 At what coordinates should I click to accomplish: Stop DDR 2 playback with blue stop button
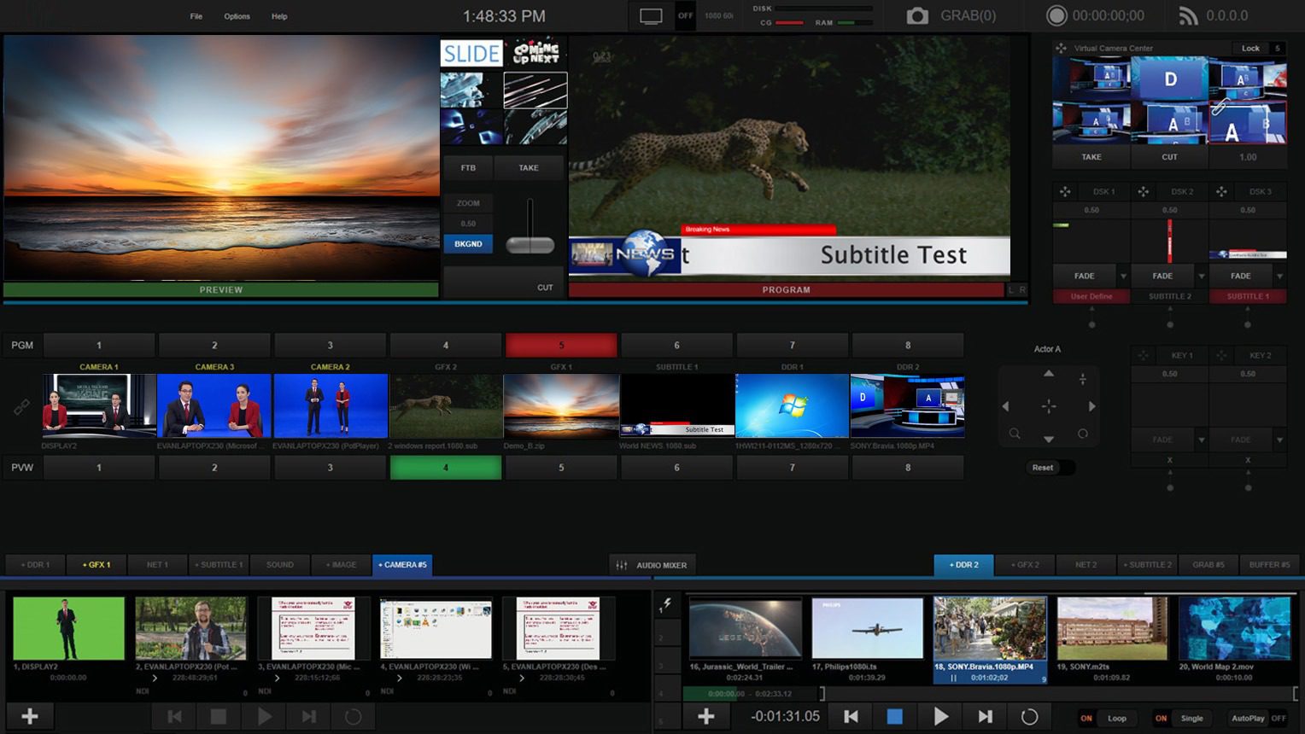coord(894,716)
